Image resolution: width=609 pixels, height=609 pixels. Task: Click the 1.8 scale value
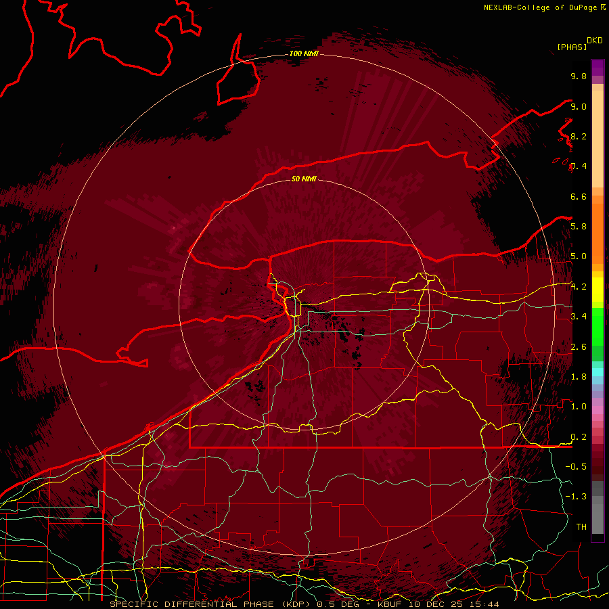[579, 377]
